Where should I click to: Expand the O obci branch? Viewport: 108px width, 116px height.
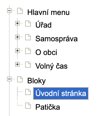[x=17, y=51]
